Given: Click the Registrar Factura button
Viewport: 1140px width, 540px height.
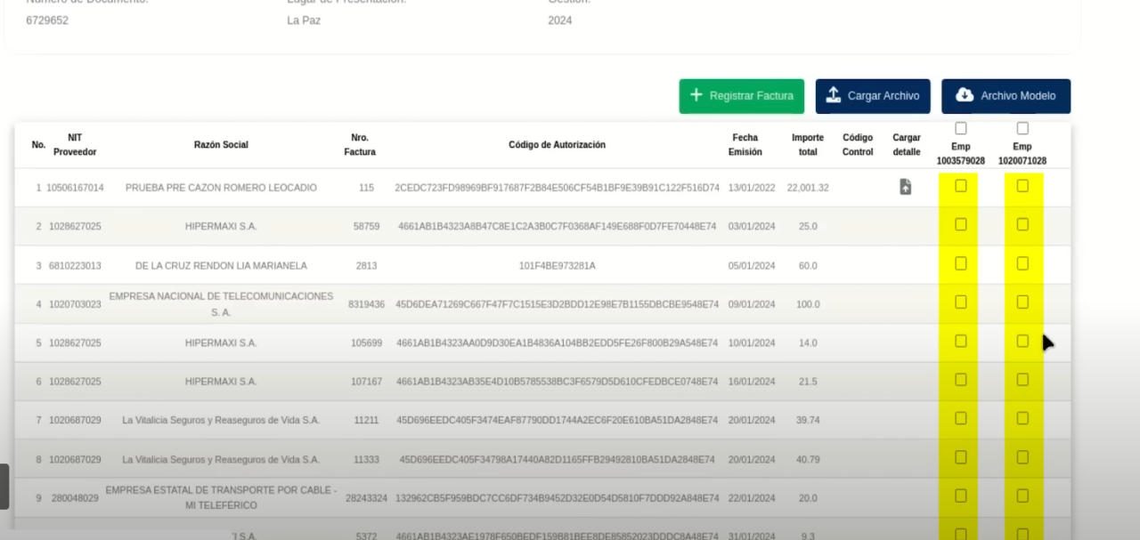Looking at the screenshot, I should point(742,96).
